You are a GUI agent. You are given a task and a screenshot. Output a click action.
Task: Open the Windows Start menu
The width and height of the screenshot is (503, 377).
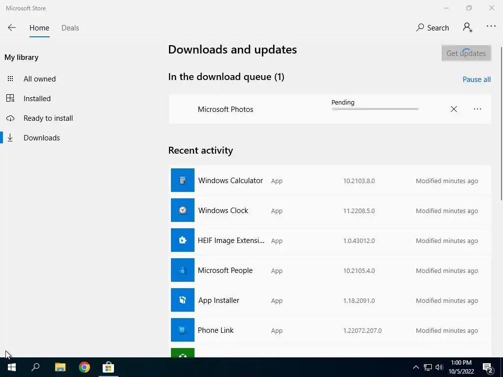click(12, 367)
